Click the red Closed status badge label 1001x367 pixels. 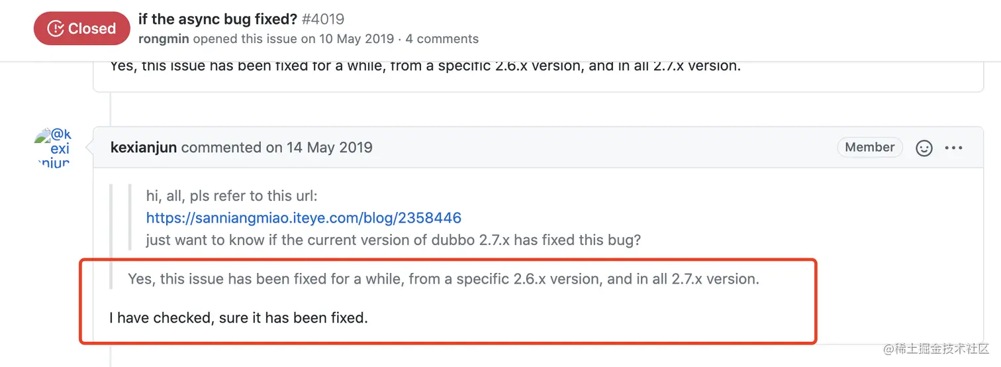pos(92,28)
